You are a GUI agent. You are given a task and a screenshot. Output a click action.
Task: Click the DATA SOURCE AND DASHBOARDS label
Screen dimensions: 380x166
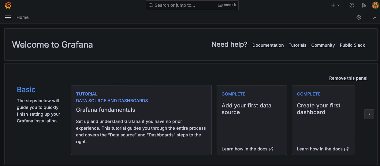point(112,101)
